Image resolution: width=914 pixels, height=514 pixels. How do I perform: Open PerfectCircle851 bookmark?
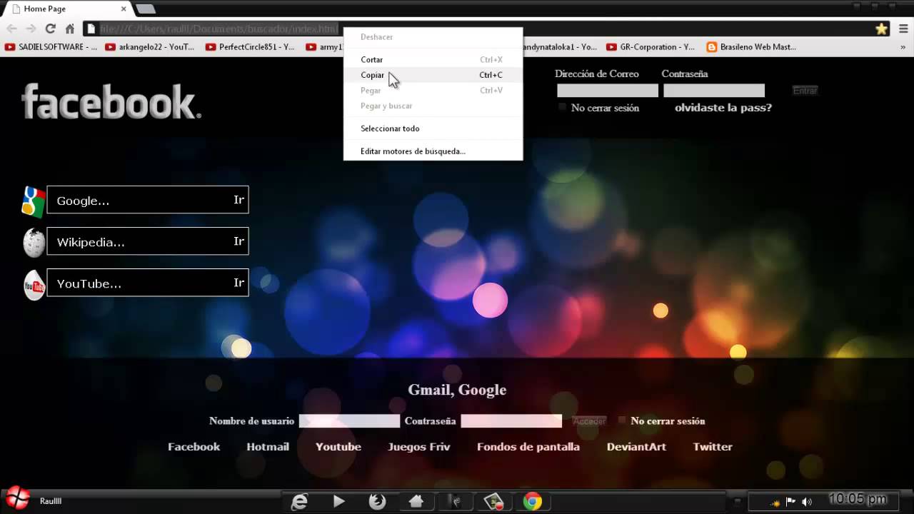[x=250, y=47]
